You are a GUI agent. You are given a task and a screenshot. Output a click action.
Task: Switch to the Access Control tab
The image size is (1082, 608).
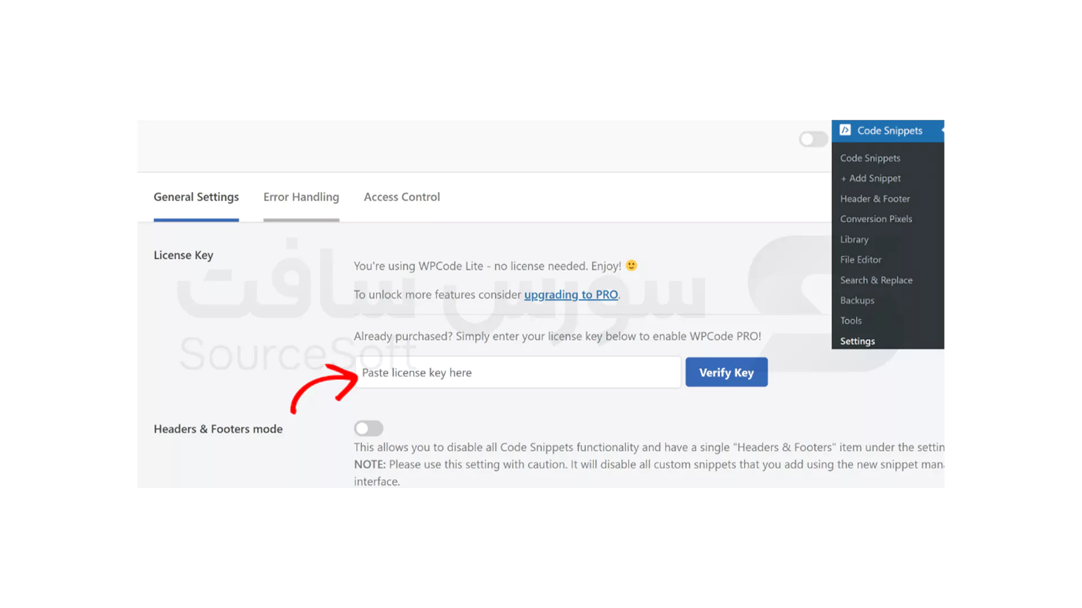(x=402, y=196)
